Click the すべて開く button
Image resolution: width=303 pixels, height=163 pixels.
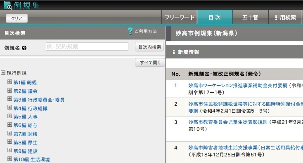pyautogui.click(x=150, y=63)
